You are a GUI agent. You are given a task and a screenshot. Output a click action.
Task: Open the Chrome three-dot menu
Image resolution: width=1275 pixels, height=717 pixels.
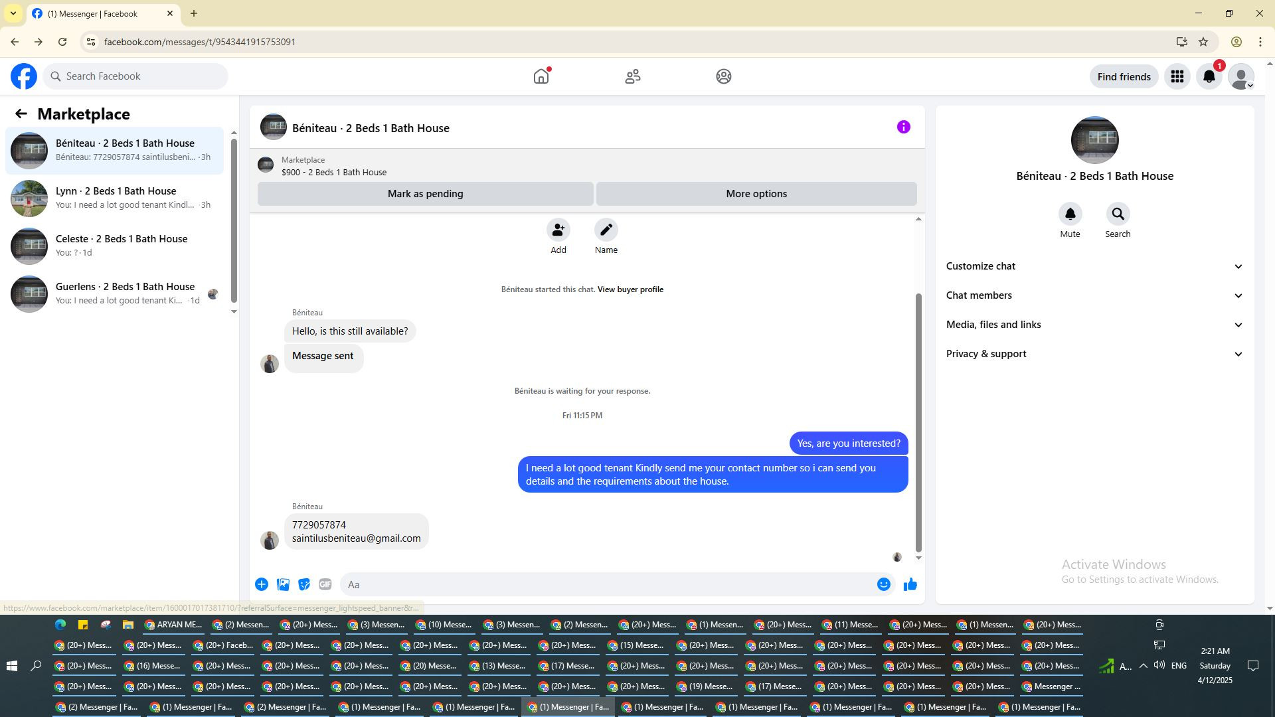point(1260,42)
